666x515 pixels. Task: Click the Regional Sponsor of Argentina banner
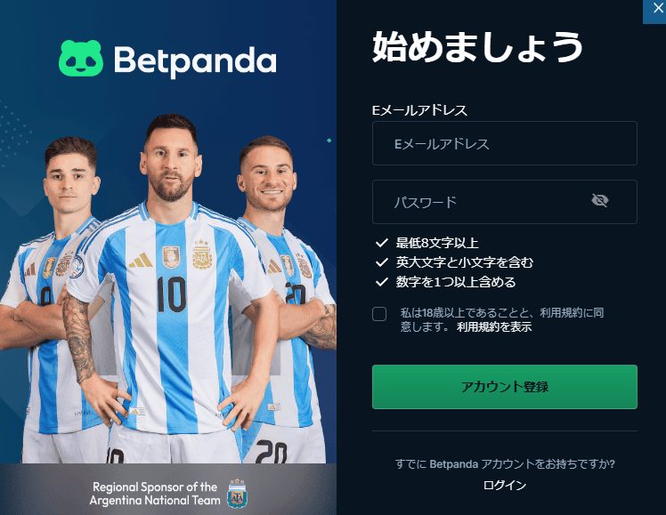pyautogui.click(x=168, y=489)
